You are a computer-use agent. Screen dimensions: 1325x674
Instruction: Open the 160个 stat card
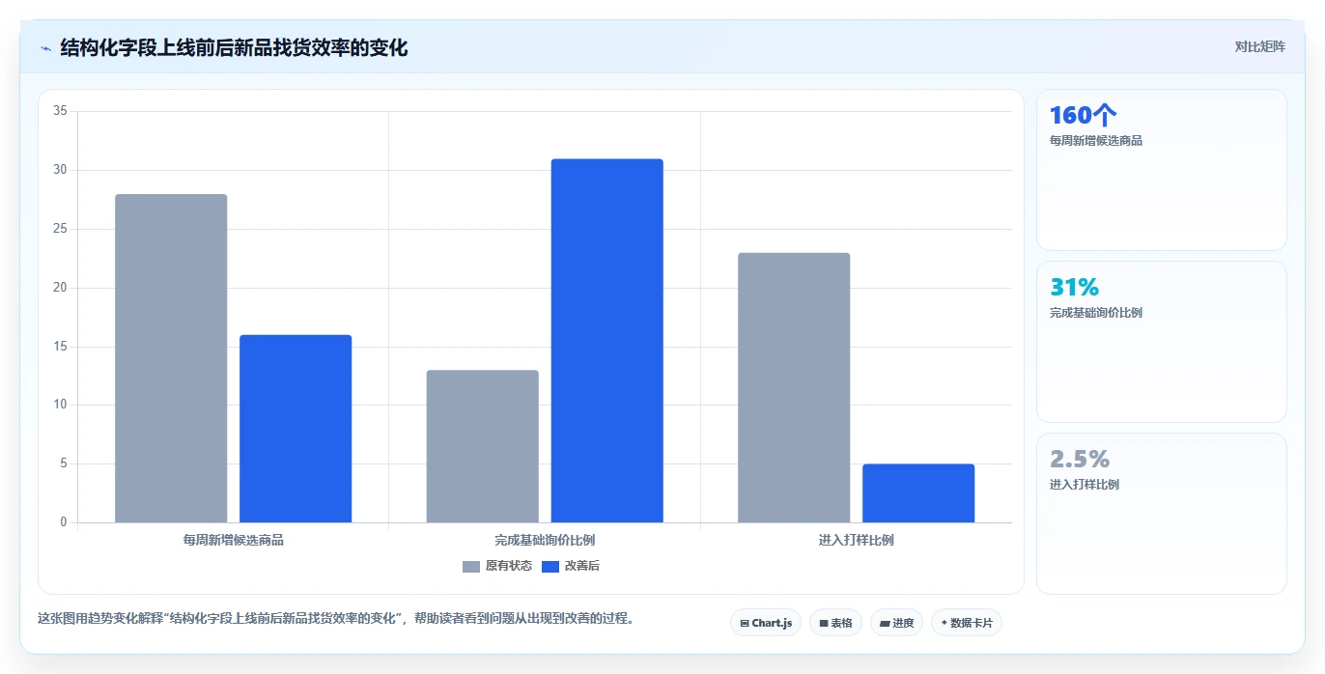tap(1162, 170)
